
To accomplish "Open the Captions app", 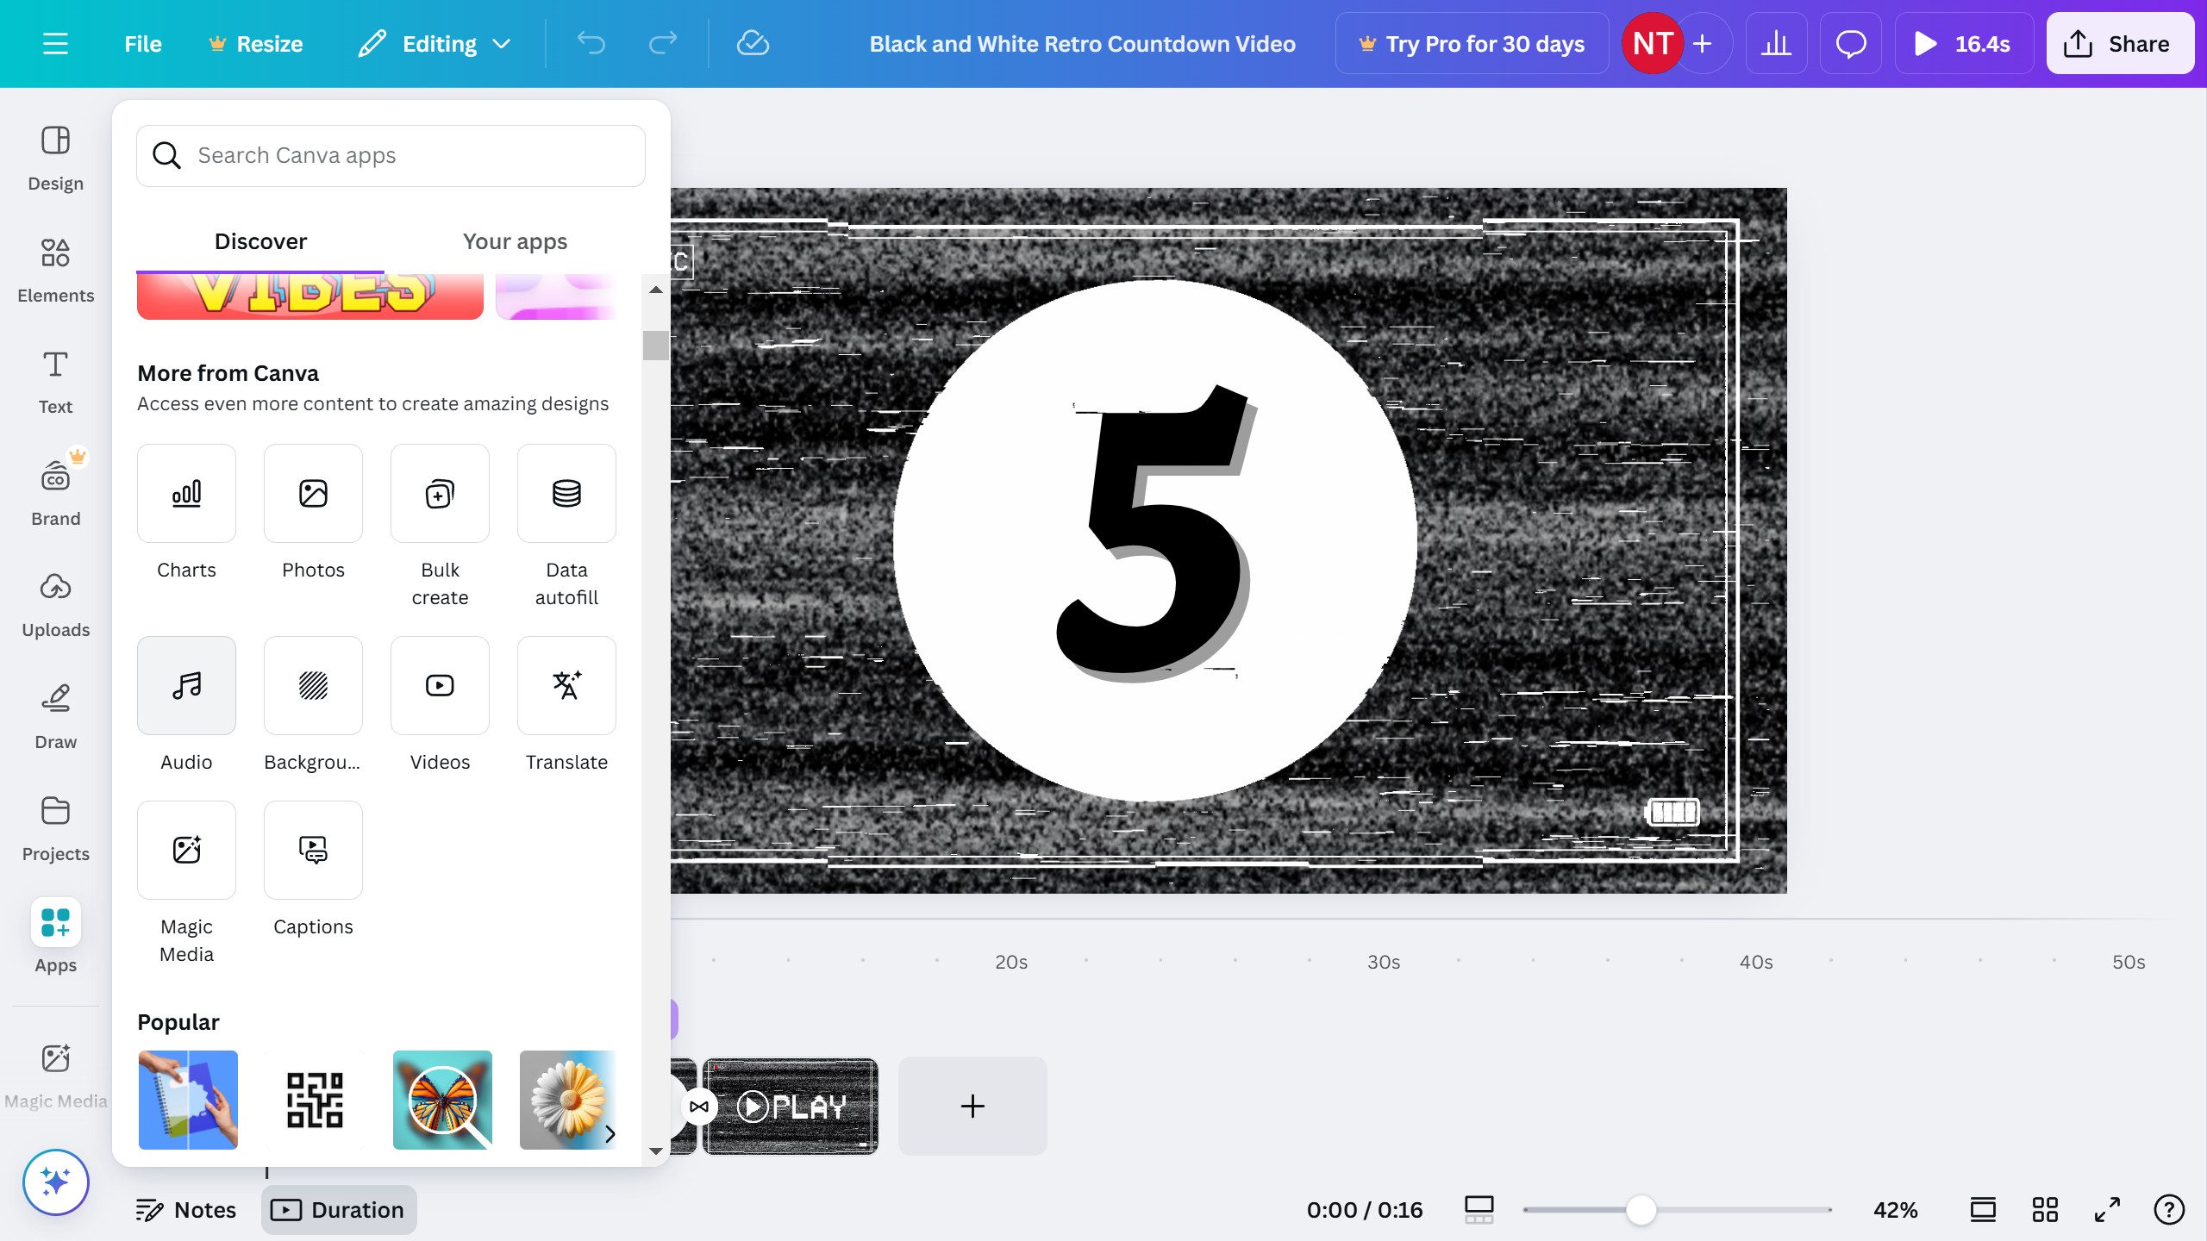I will pyautogui.click(x=313, y=851).
